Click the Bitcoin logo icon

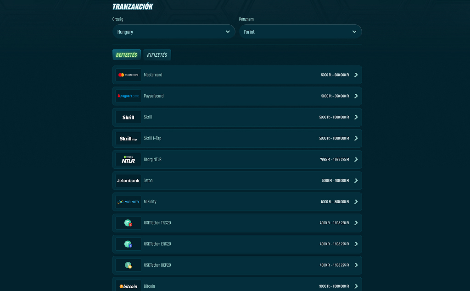pos(129,286)
